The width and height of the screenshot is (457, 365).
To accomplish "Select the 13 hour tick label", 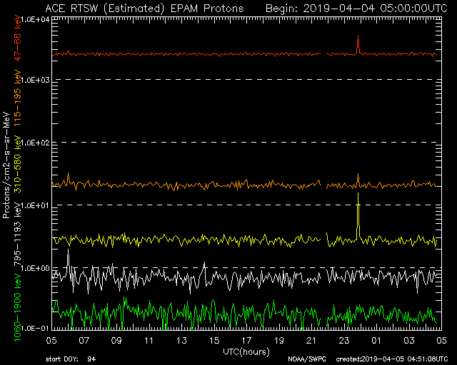I will point(181,341).
